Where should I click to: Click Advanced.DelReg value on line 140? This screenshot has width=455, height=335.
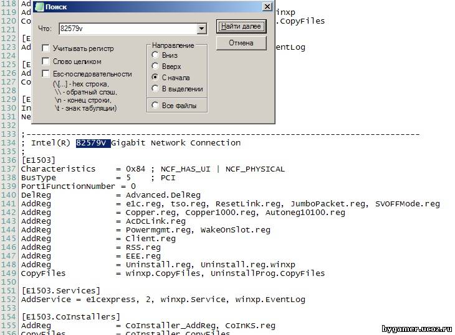pos(163,195)
